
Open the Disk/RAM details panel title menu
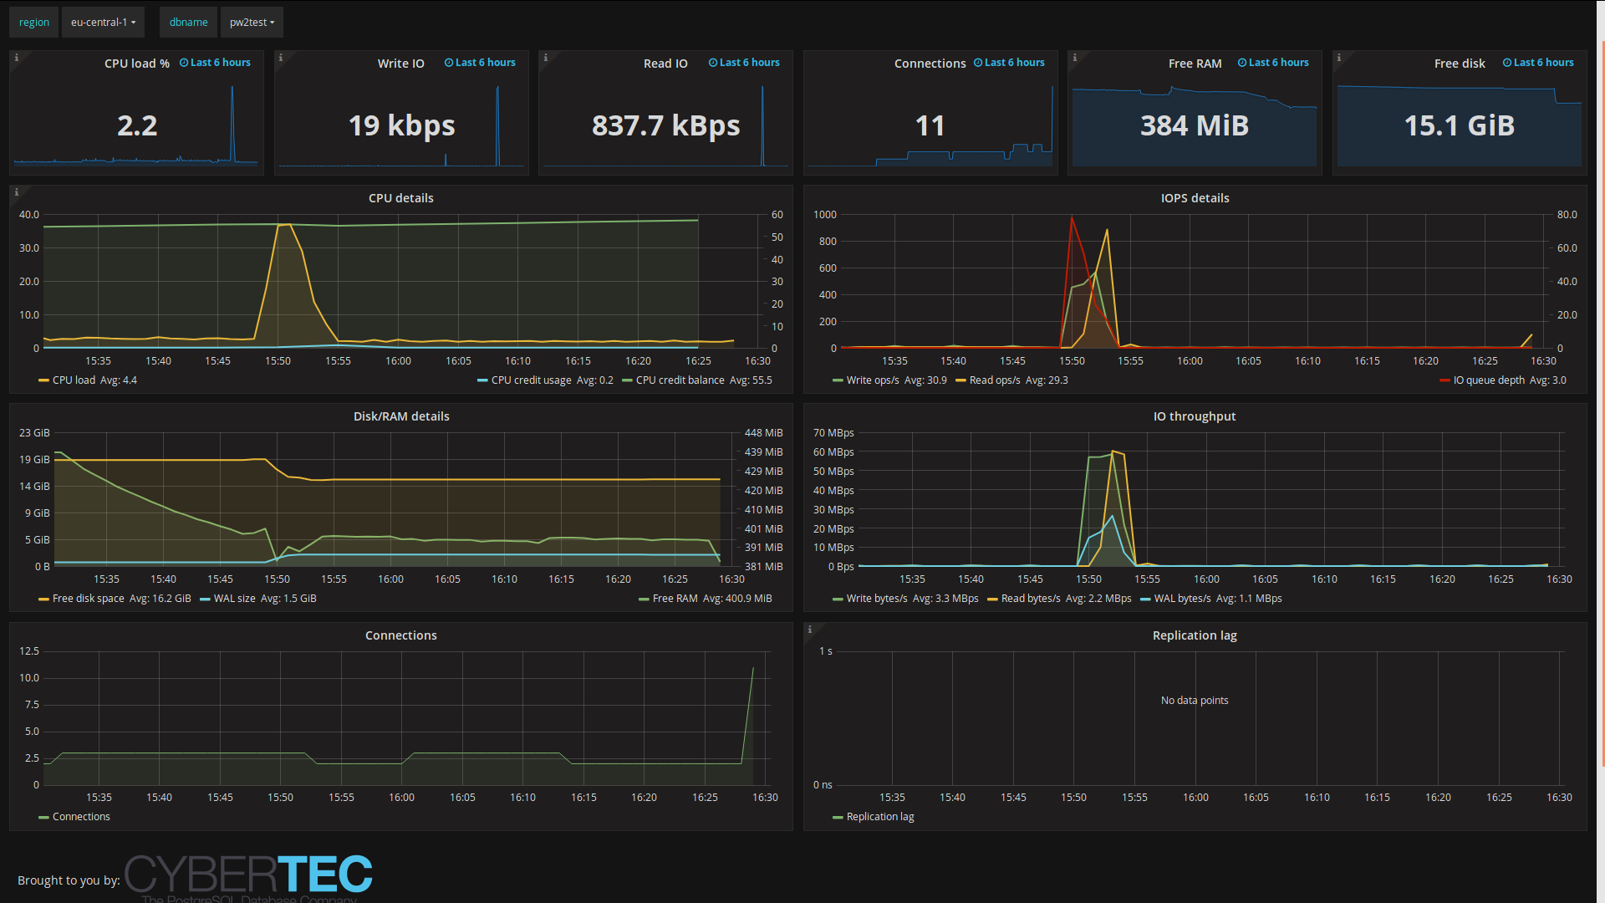[x=401, y=416]
